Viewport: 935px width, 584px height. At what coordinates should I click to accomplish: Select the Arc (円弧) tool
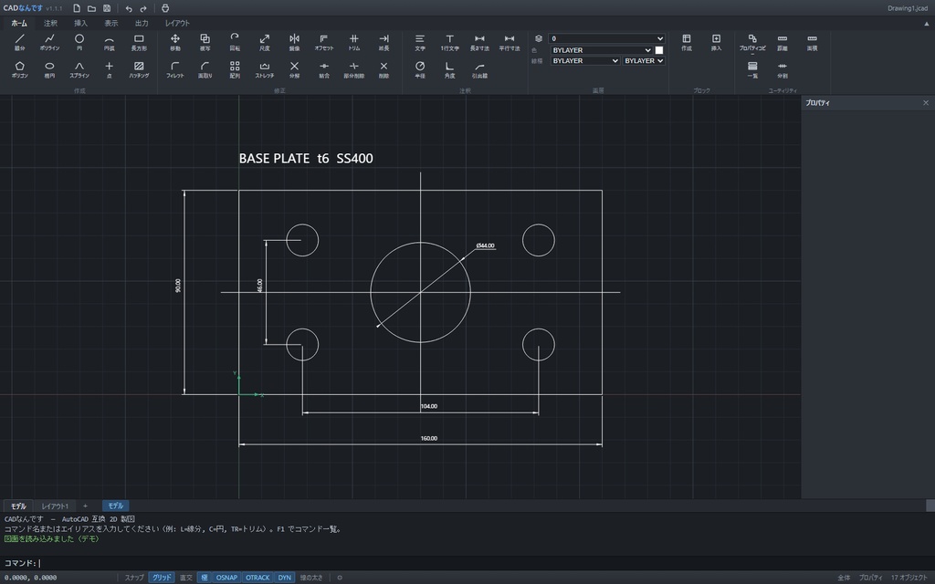pos(110,42)
